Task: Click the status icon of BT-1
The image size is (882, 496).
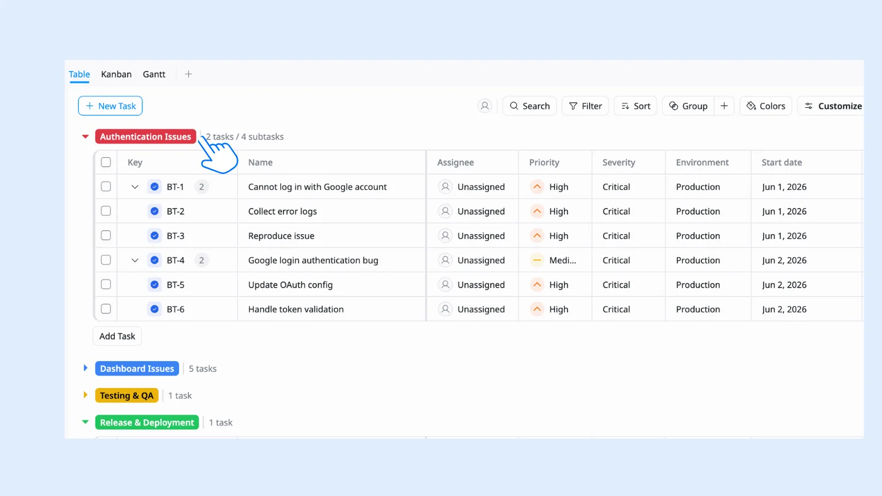Action: (x=154, y=187)
